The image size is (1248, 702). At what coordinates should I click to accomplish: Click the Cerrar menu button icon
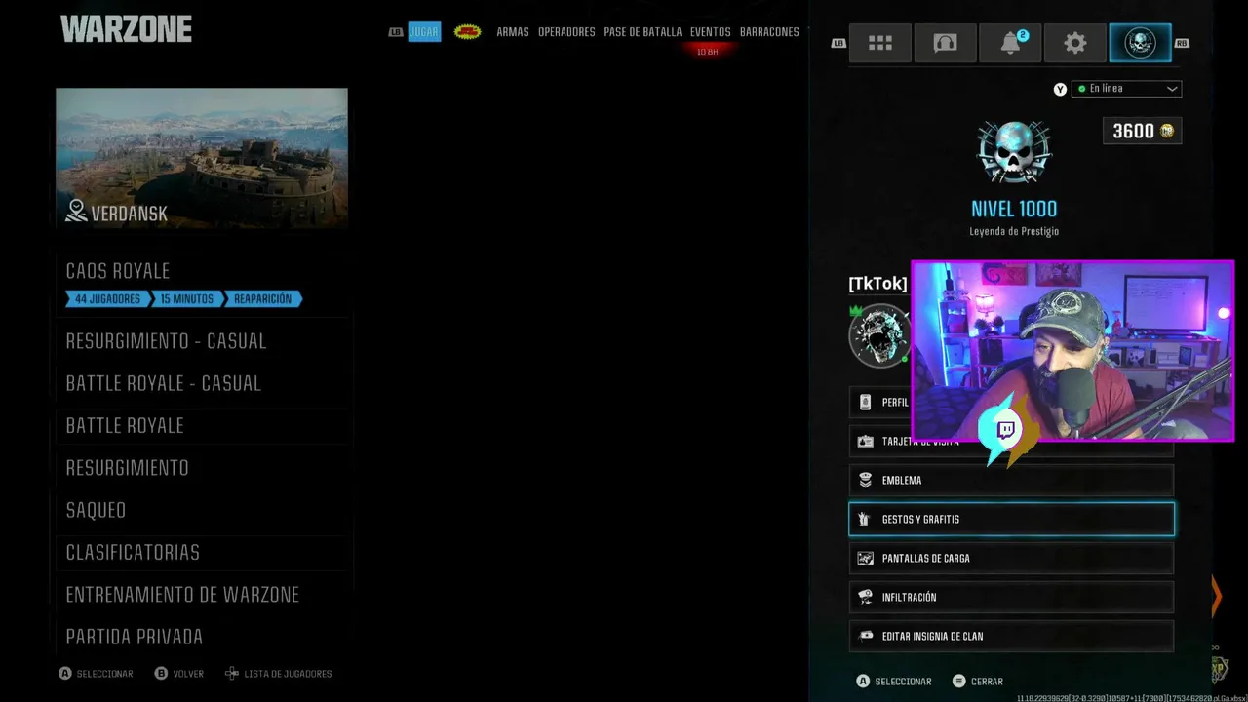point(959,682)
